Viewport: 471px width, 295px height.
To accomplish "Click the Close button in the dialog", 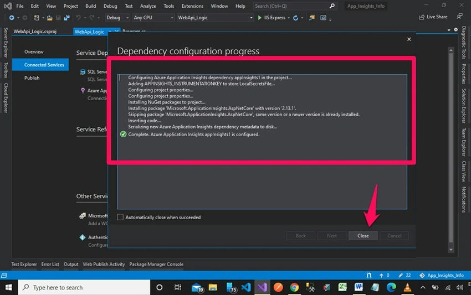I will tap(363, 236).
